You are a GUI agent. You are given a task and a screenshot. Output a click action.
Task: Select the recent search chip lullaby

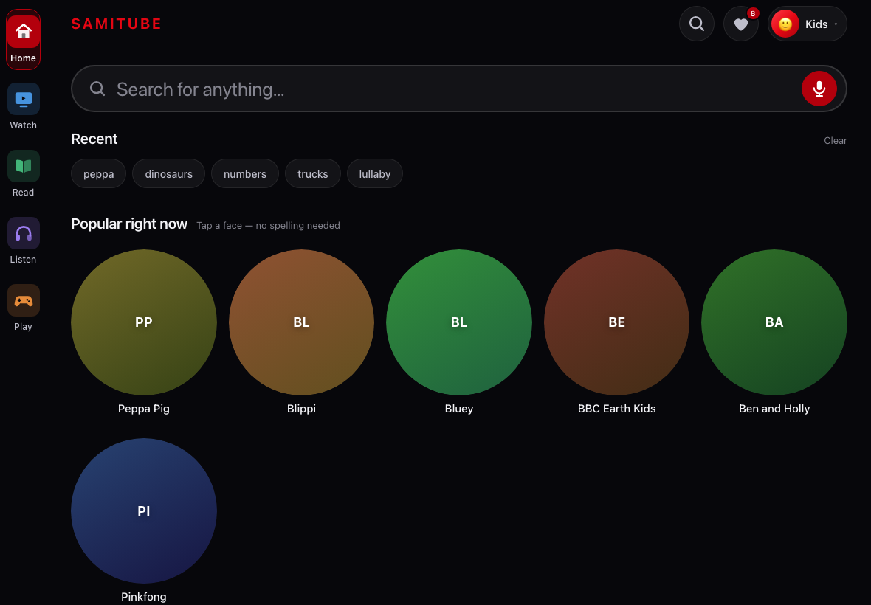click(x=375, y=173)
